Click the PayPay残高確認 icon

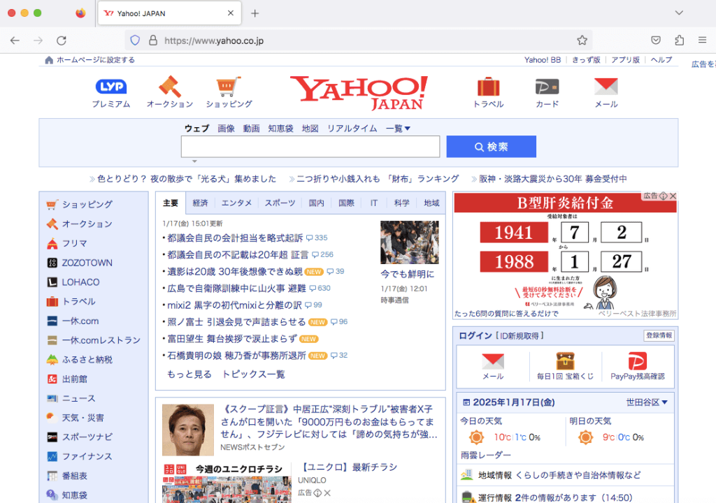[x=638, y=361]
